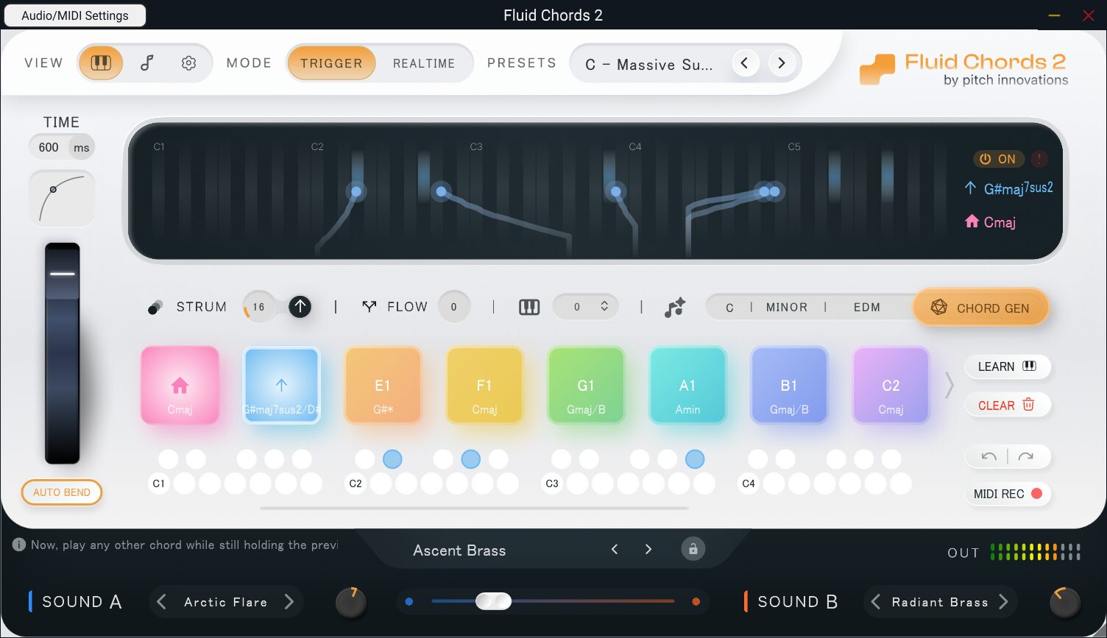Screen dimensions: 1107x638
Task: Click the C1 key on mini keyboard
Action: tap(159, 483)
